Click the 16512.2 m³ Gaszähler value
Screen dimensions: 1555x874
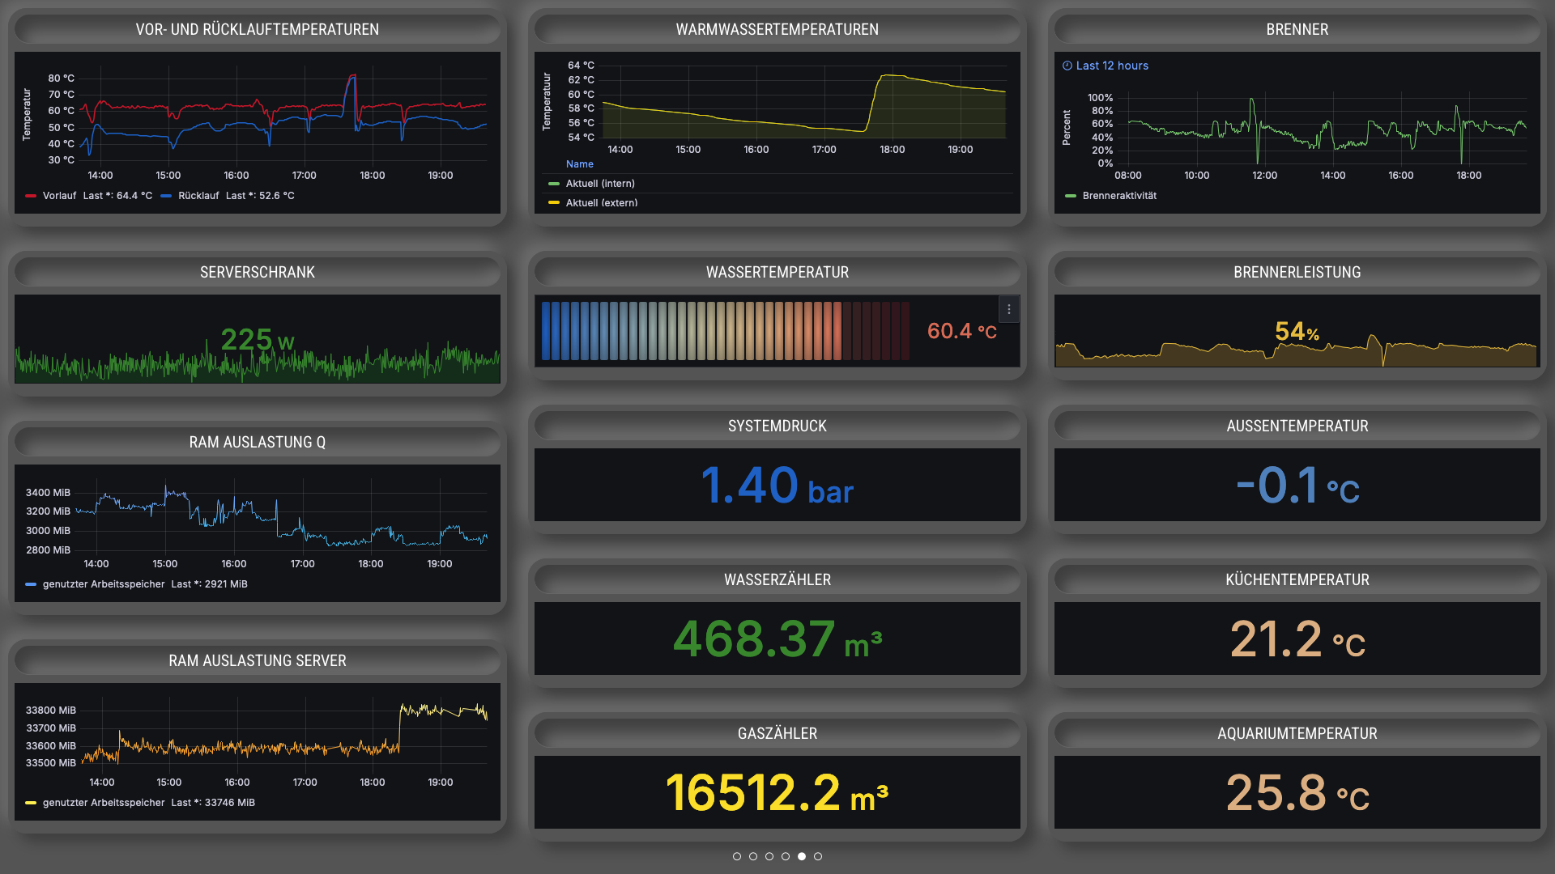[x=777, y=793]
